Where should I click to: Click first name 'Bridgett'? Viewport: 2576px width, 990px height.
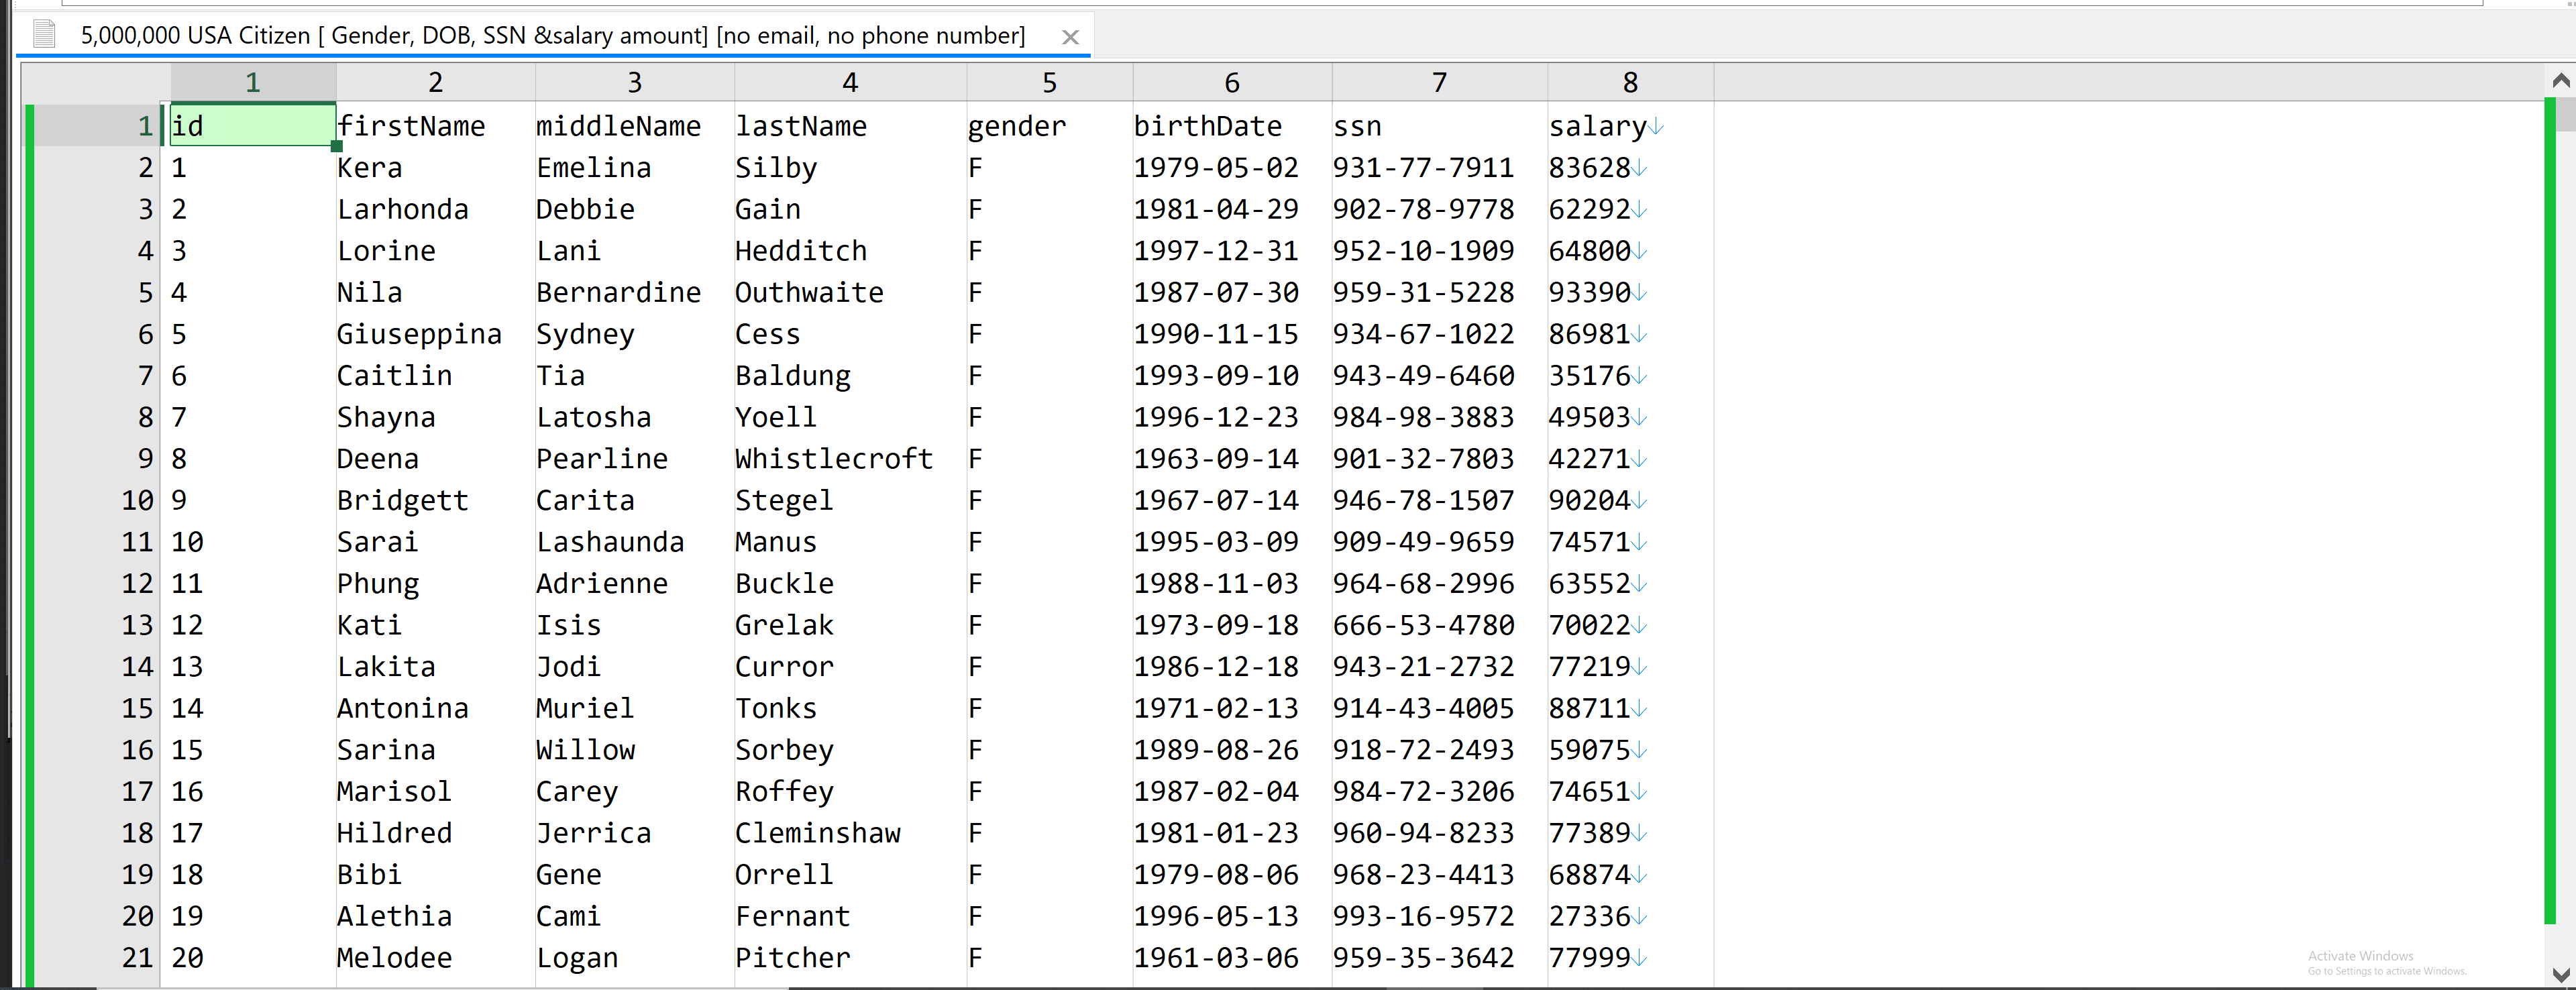pyautogui.click(x=402, y=501)
